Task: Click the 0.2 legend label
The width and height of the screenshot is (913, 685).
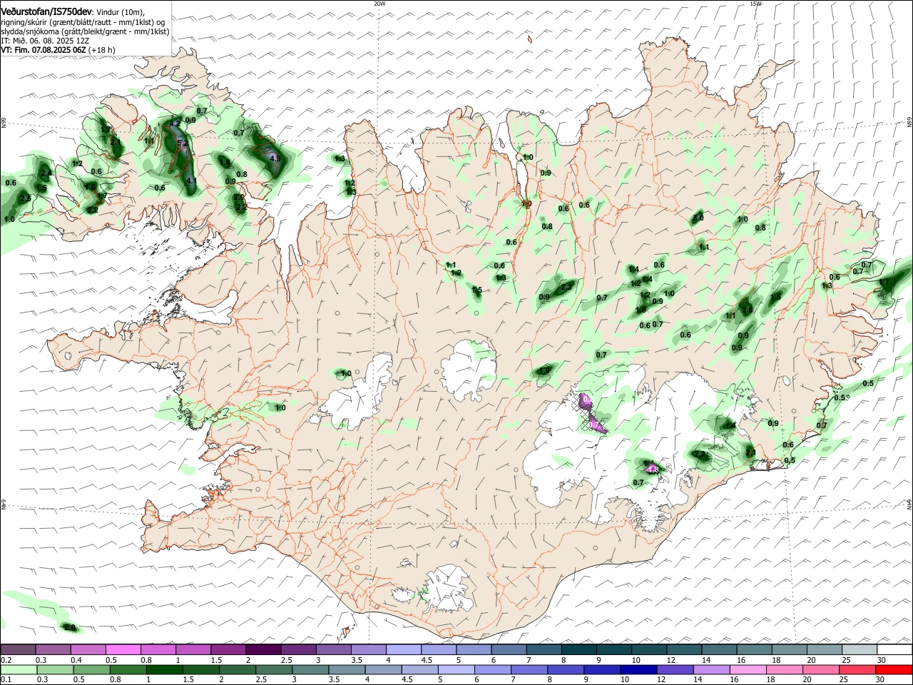Action: point(6,660)
